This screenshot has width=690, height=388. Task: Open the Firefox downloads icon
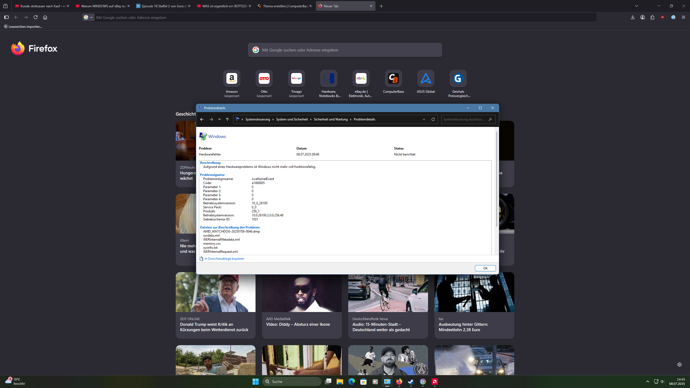coord(633,17)
